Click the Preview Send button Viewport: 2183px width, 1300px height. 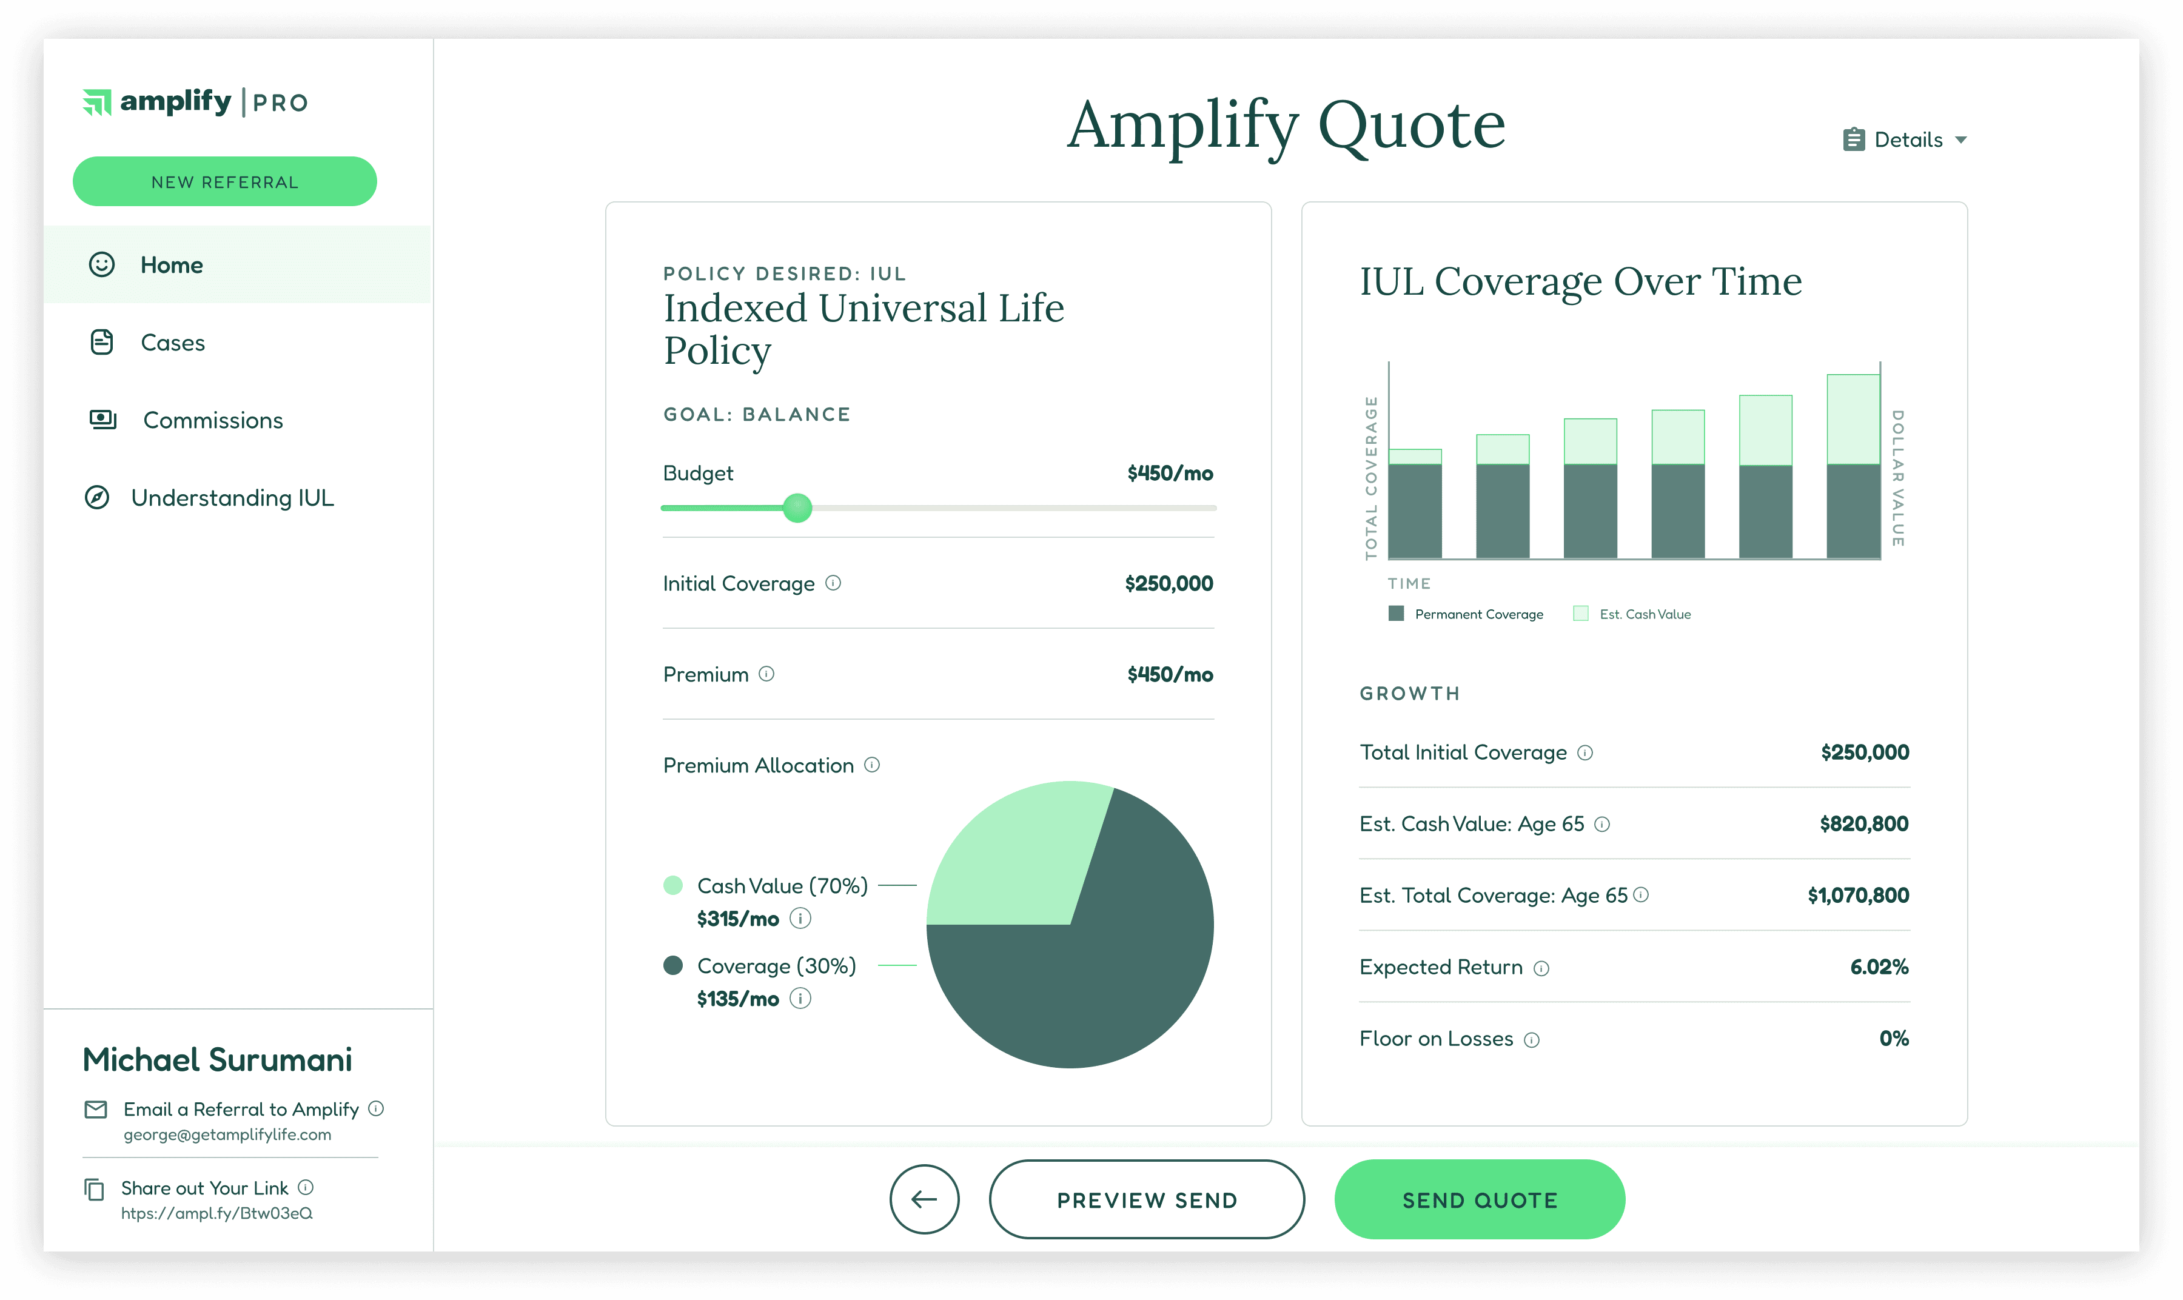[1146, 1199]
